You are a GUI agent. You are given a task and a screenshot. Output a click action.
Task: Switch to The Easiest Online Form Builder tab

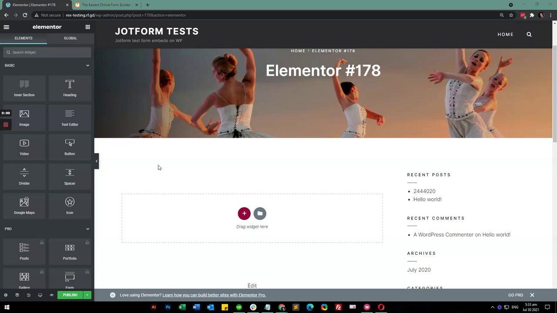coord(106,5)
